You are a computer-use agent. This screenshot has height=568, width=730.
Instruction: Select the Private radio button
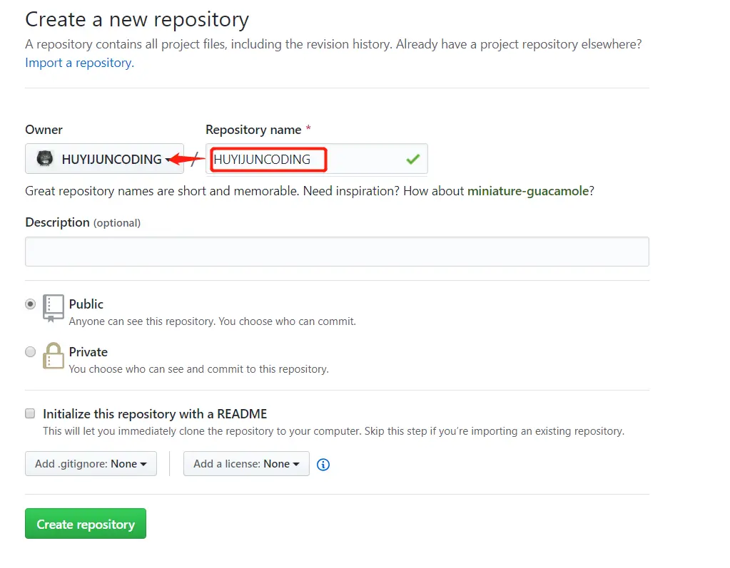pyautogui.click(x=30, y=351)
